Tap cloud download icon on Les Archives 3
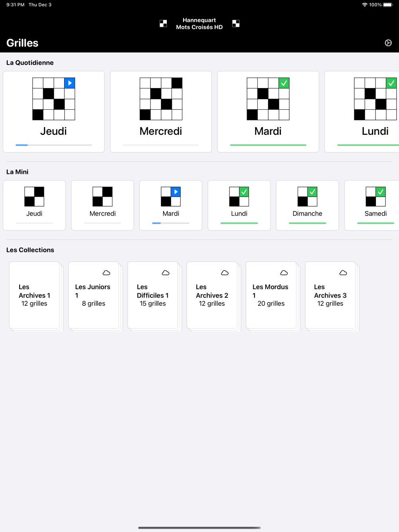 [x=343, y=273]
